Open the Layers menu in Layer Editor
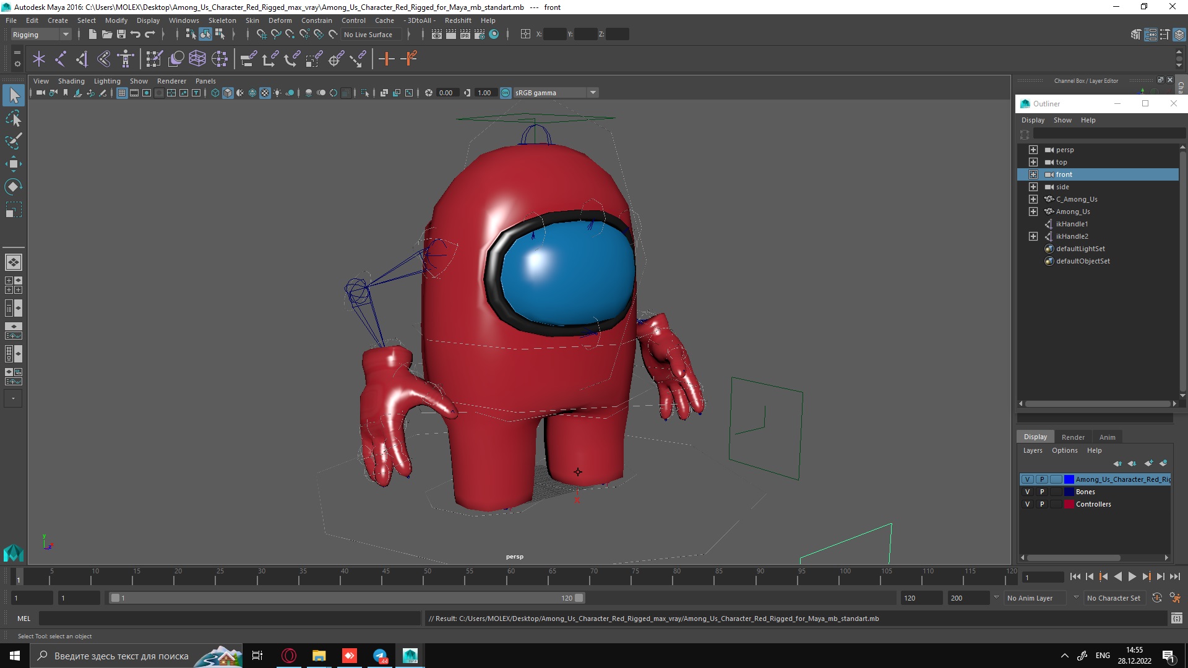Image resolution: width=1188 pixels, height=668 pixels. tap(1032, 451)
